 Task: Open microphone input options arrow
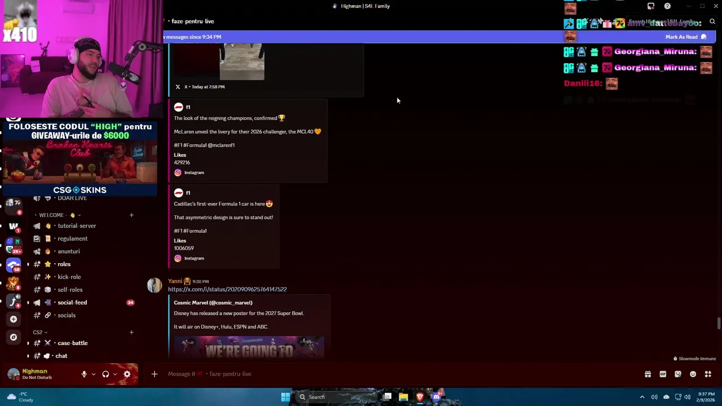point(93,374)
